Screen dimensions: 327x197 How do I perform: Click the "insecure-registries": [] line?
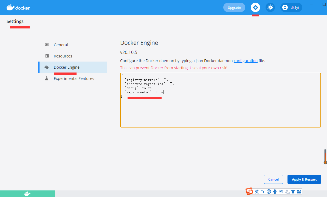point(149,84)
